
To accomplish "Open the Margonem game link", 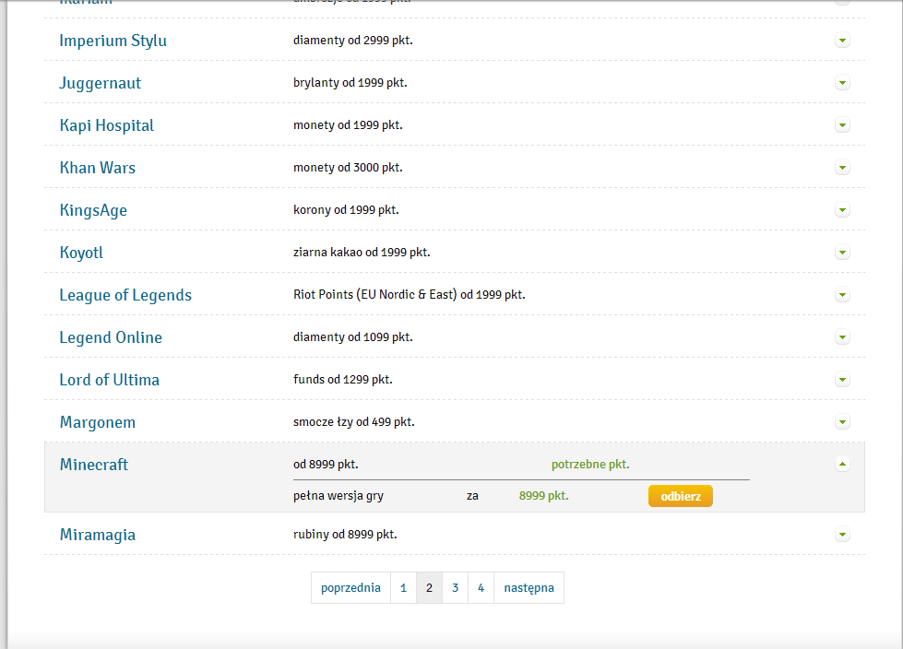I will coord(98,422).
